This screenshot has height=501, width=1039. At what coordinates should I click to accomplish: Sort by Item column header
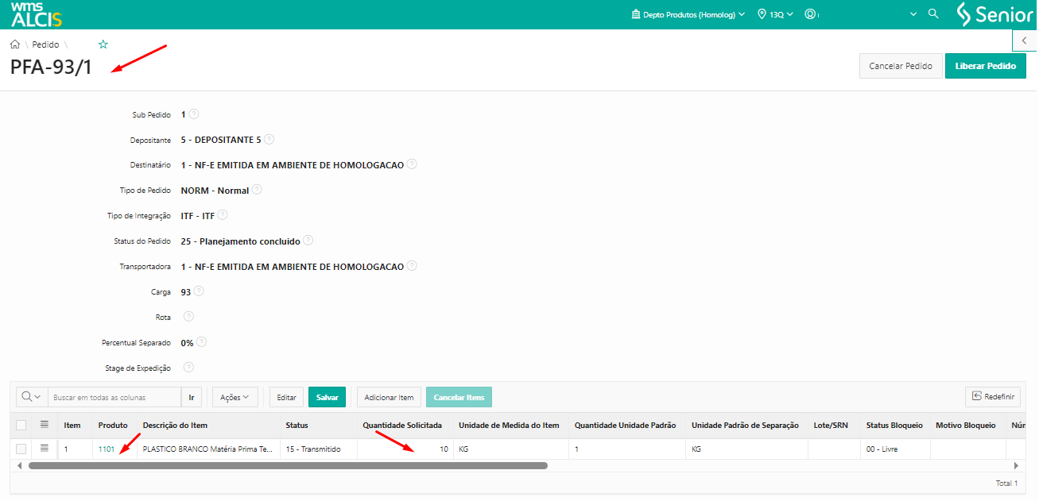[x=72, y=426]
